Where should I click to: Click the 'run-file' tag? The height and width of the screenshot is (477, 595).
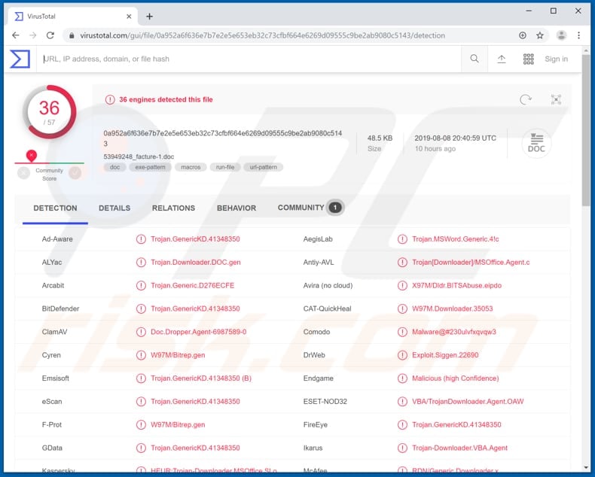[x=225, y=167]
